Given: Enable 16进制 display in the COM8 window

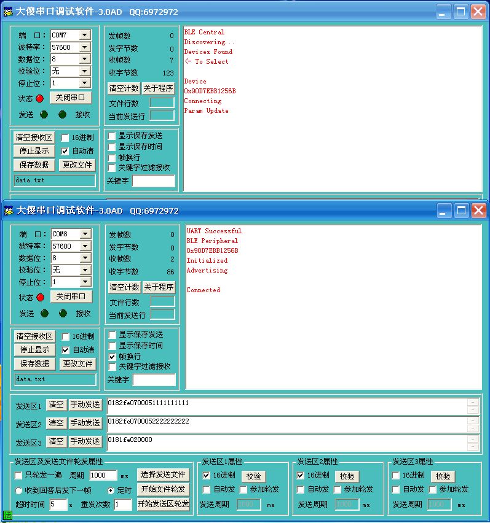Looking at the screenshot, I should [66, 336].
